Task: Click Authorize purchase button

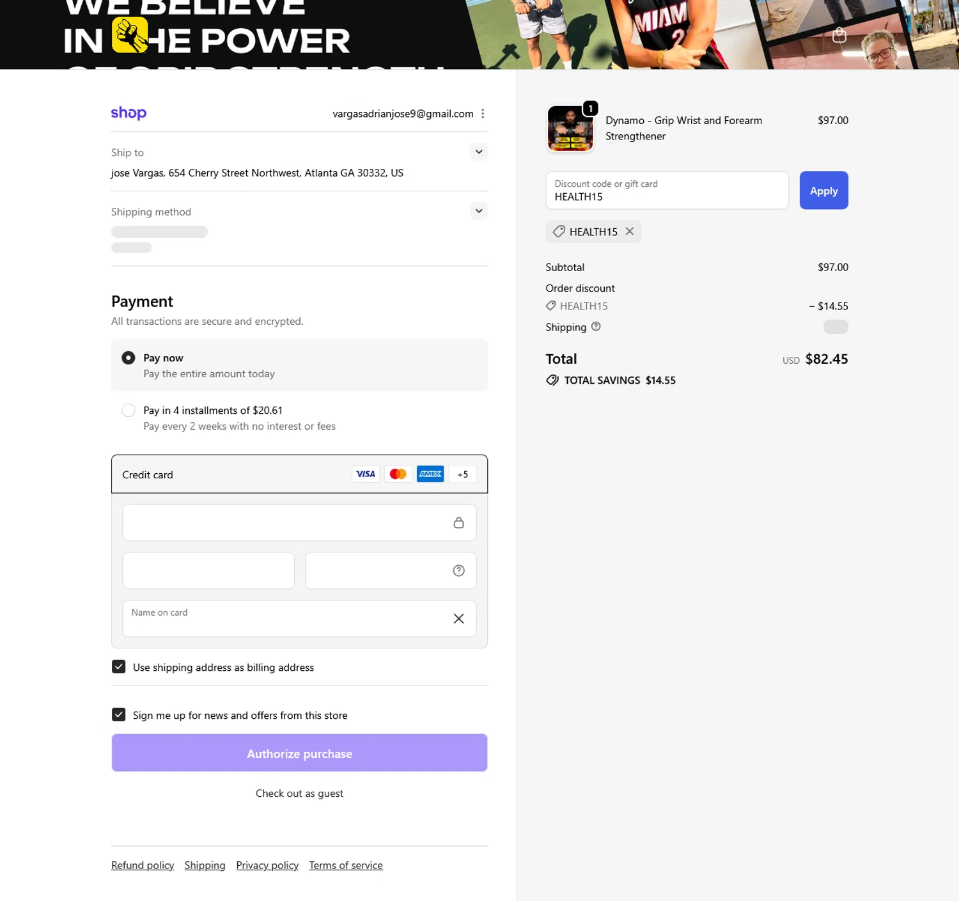Action: point(299,753)
